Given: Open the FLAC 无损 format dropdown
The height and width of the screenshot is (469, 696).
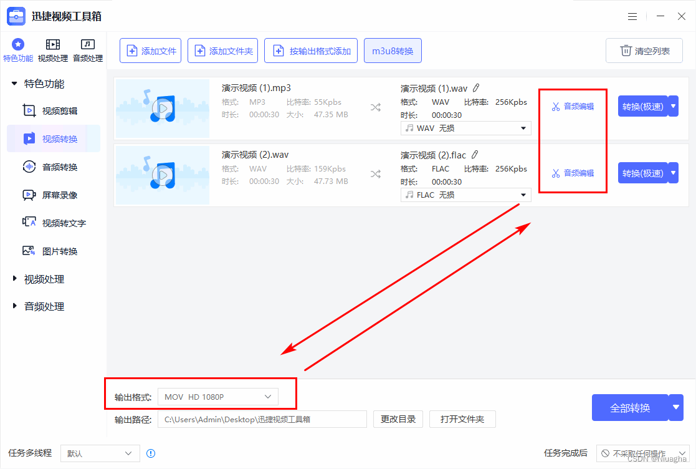Looking at the screenshot, I should coord(465,195).
